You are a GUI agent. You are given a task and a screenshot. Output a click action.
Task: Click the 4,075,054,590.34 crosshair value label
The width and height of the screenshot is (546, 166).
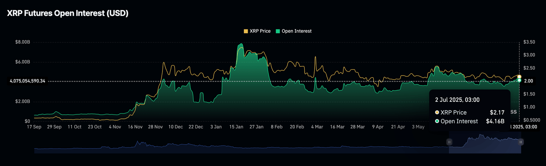tap(28, 81)
